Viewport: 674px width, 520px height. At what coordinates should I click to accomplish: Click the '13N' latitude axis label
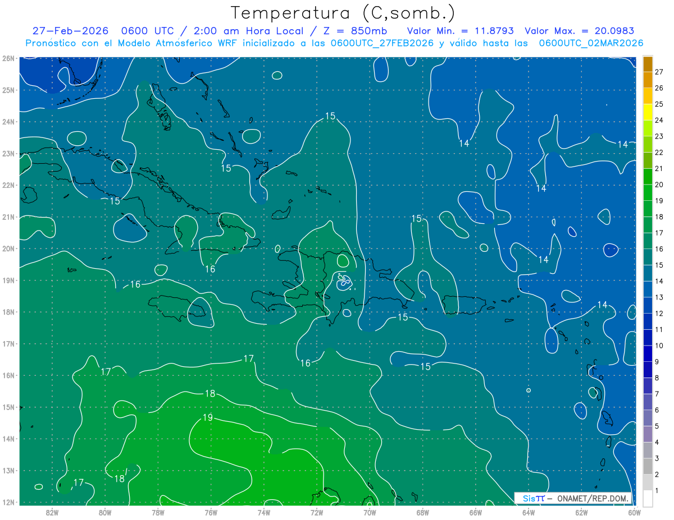(8, 471)
